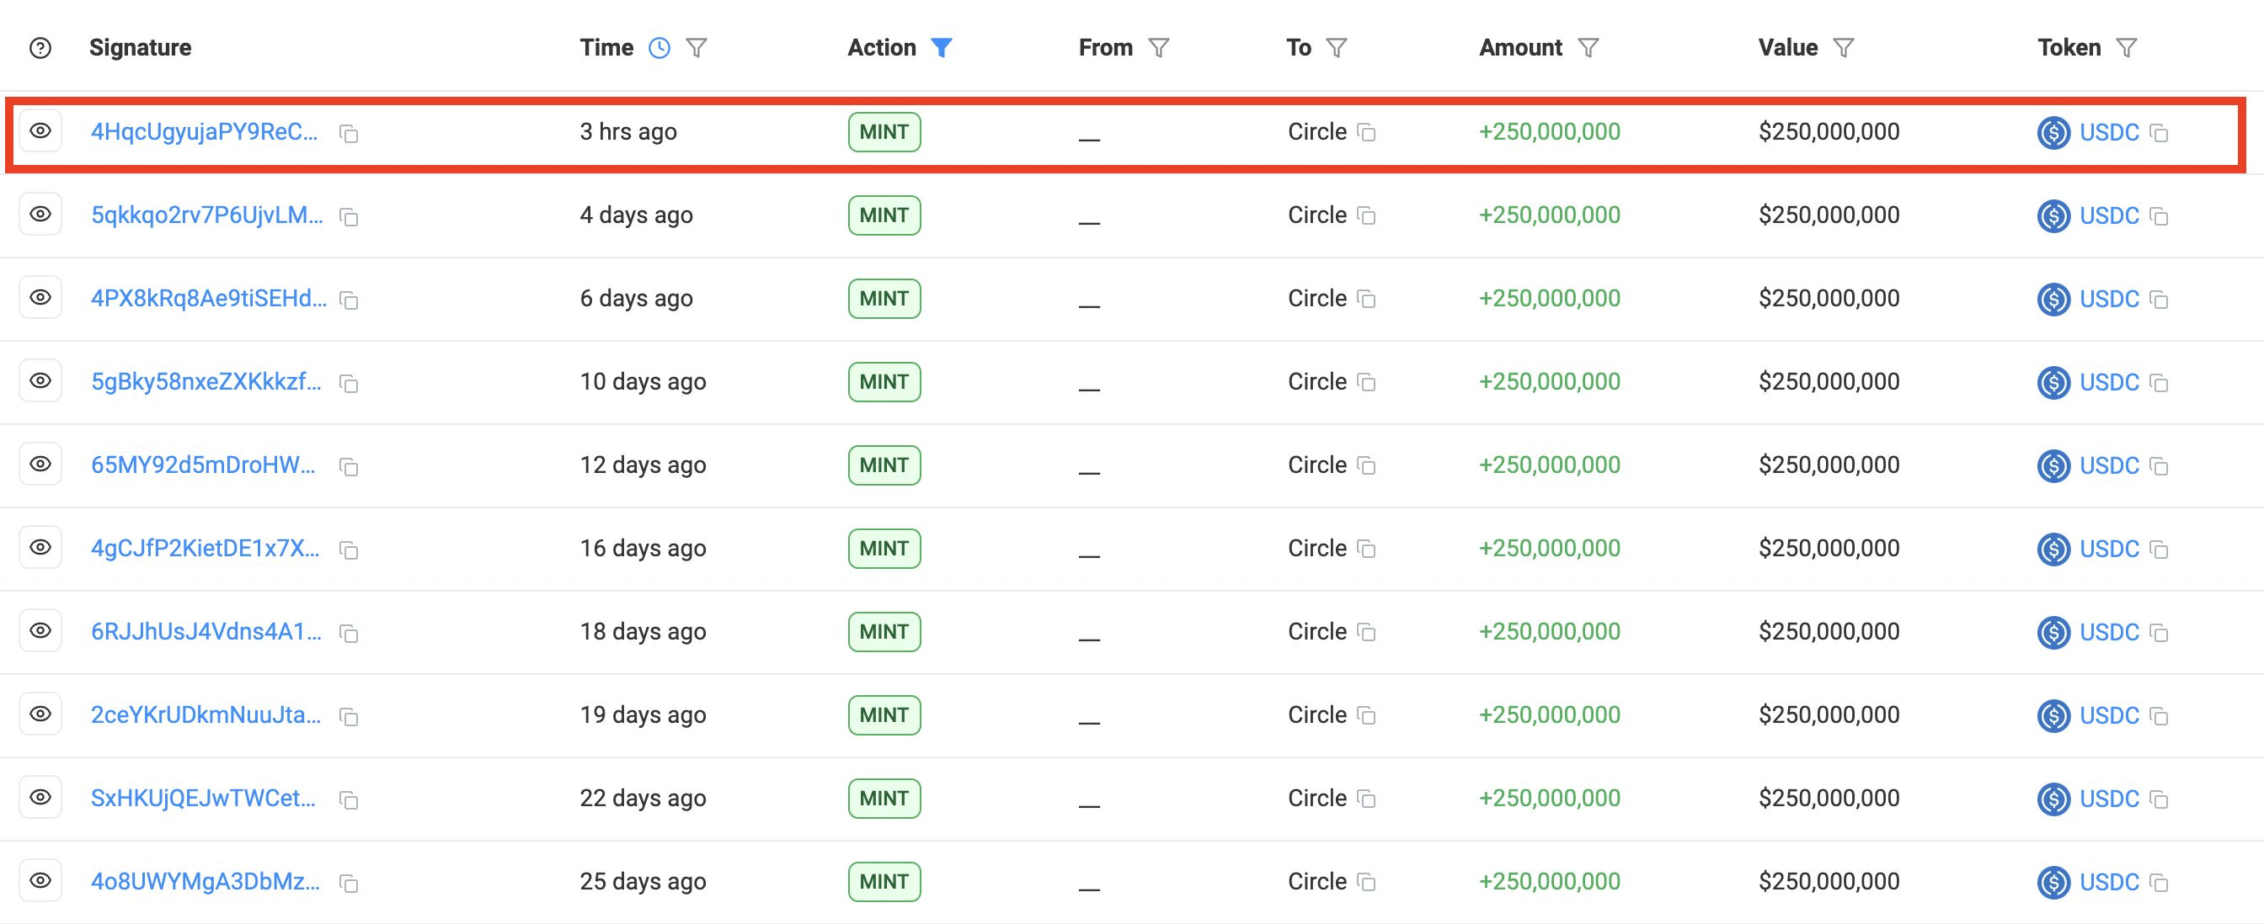Screen dimensions: 2264x924
Task: Click the '22 days ago' time cell
Action: (x=643, y=799)
